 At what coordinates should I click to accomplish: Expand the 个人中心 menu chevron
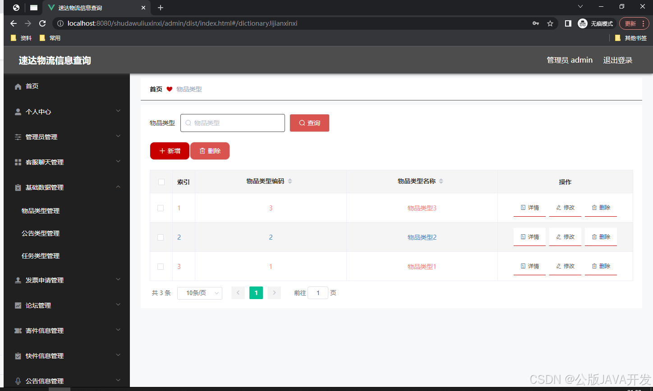click(118, 111)
